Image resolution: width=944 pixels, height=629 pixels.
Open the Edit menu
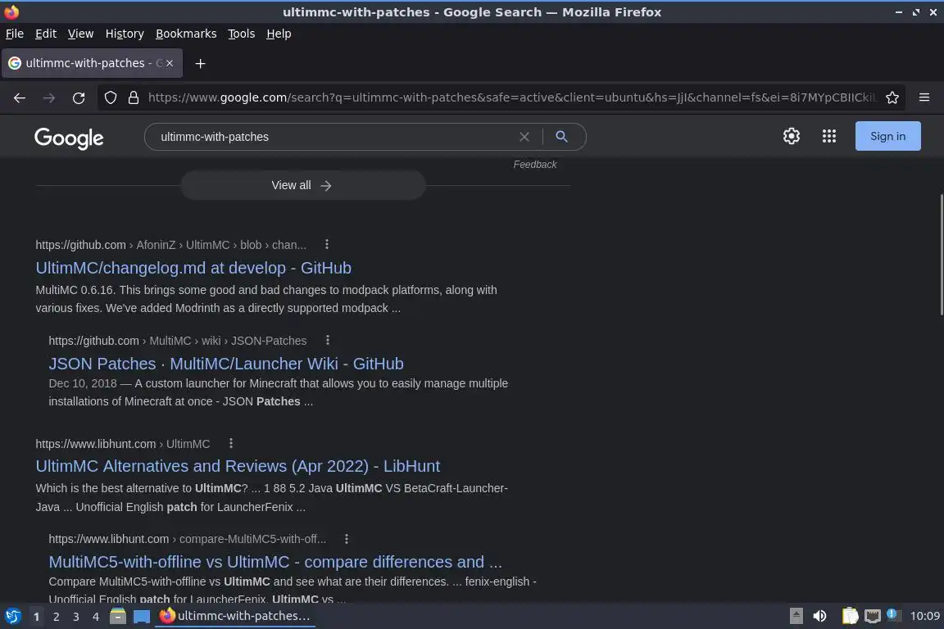[46, 34]
